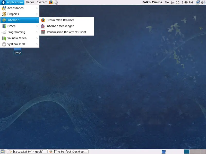The height and width of the screenshot is (154, 206).
Task: Switch to the first workspace in switcher
Action: (x=186, y=152)
